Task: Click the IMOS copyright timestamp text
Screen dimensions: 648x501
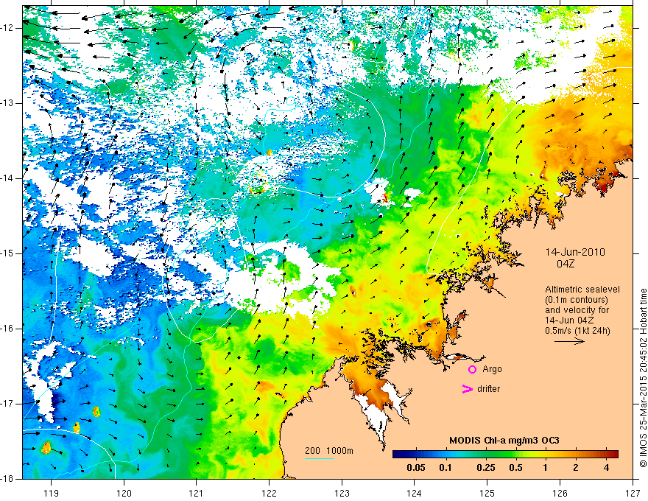Action: pyautogui.click(x=643, y=378)
